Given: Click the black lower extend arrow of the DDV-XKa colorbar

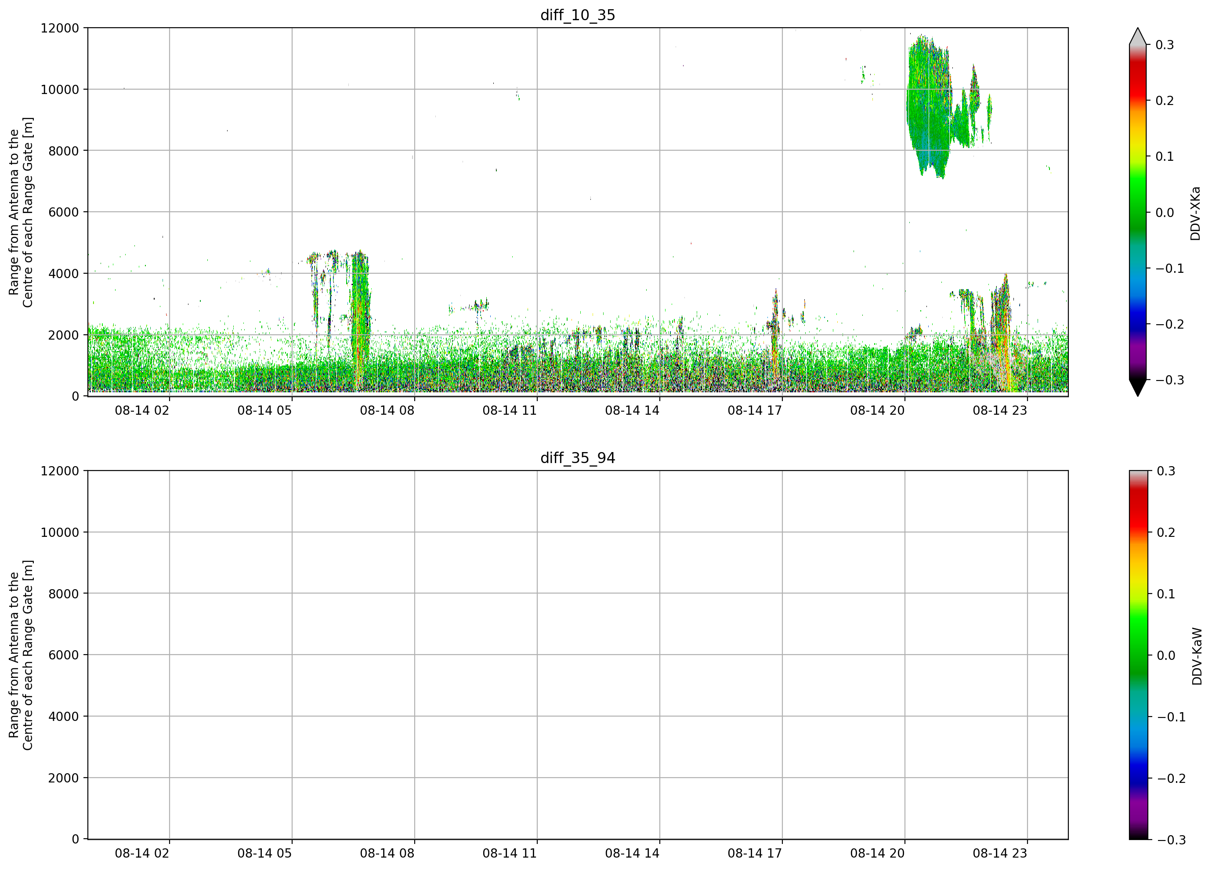Looking at the screenshot, I should pyautogui.click(x=1138, y=388).
